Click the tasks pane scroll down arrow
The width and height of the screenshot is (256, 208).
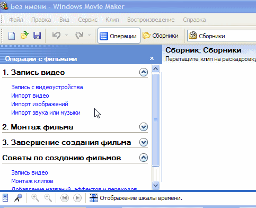coord(156,185)
